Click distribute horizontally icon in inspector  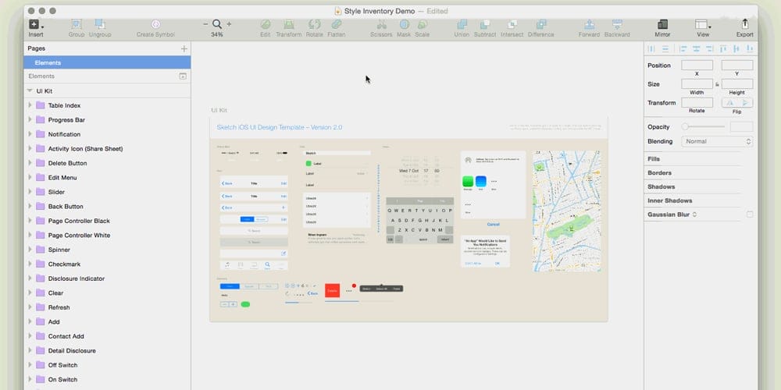pyautogui.click(x=651, y=48)
